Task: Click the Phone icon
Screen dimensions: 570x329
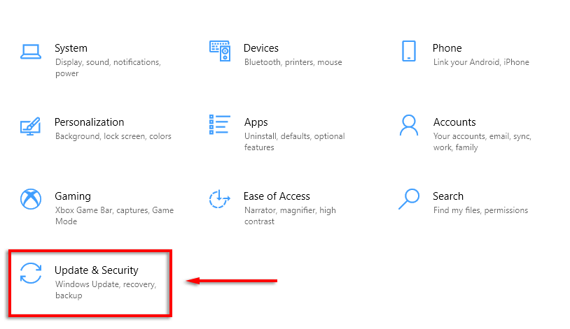Action: [409, 51]
